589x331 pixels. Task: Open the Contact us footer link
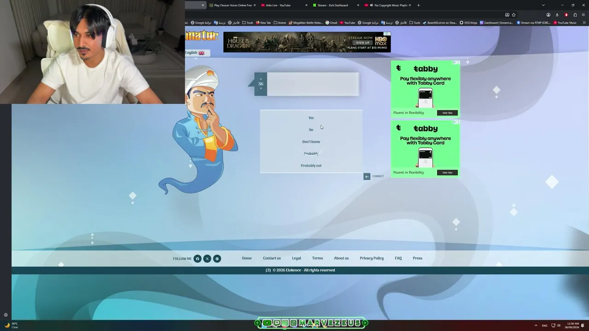click(x=272, y=258)
